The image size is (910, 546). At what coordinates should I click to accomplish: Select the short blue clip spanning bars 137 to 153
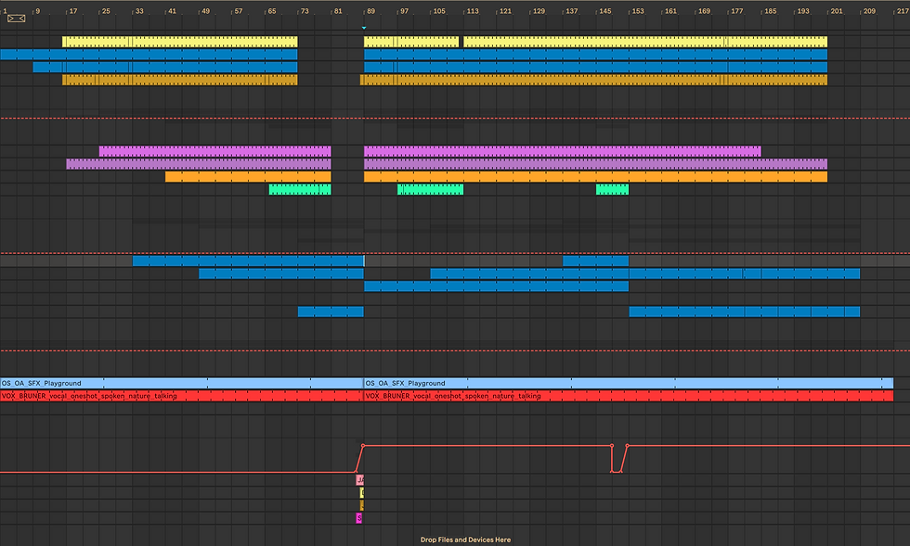tap(595, 260)
